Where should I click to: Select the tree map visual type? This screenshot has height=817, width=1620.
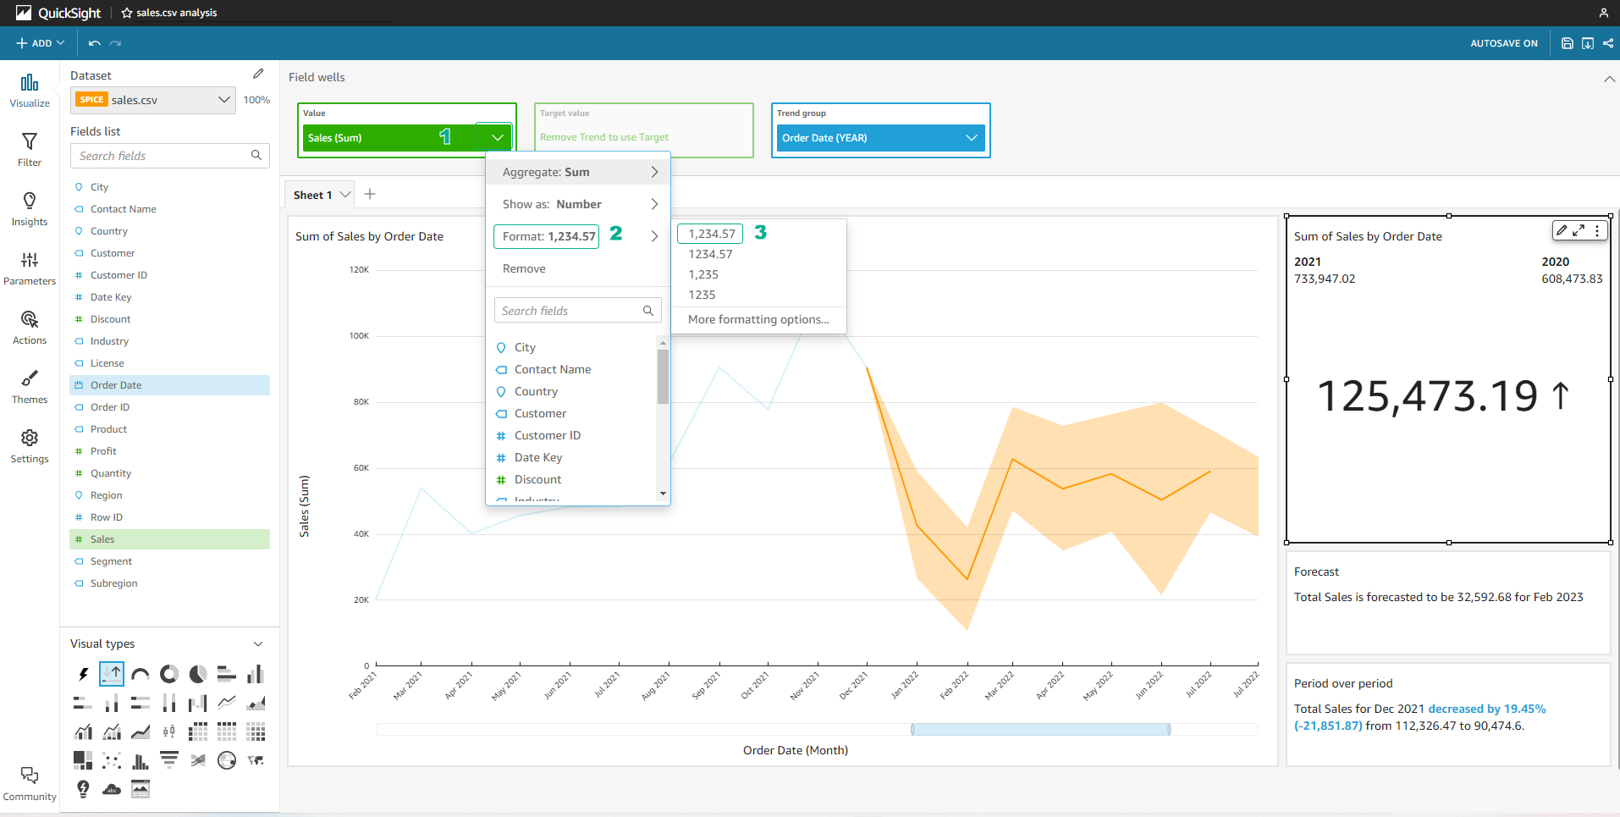pos(83,760)
